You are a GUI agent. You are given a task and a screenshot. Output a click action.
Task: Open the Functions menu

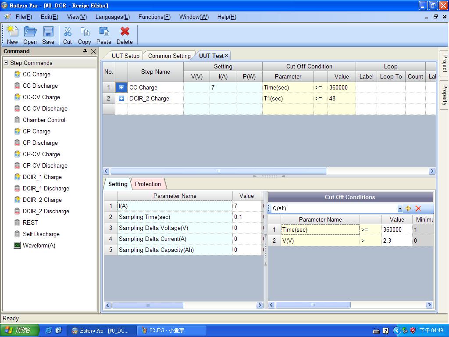[x=154, y=17]
